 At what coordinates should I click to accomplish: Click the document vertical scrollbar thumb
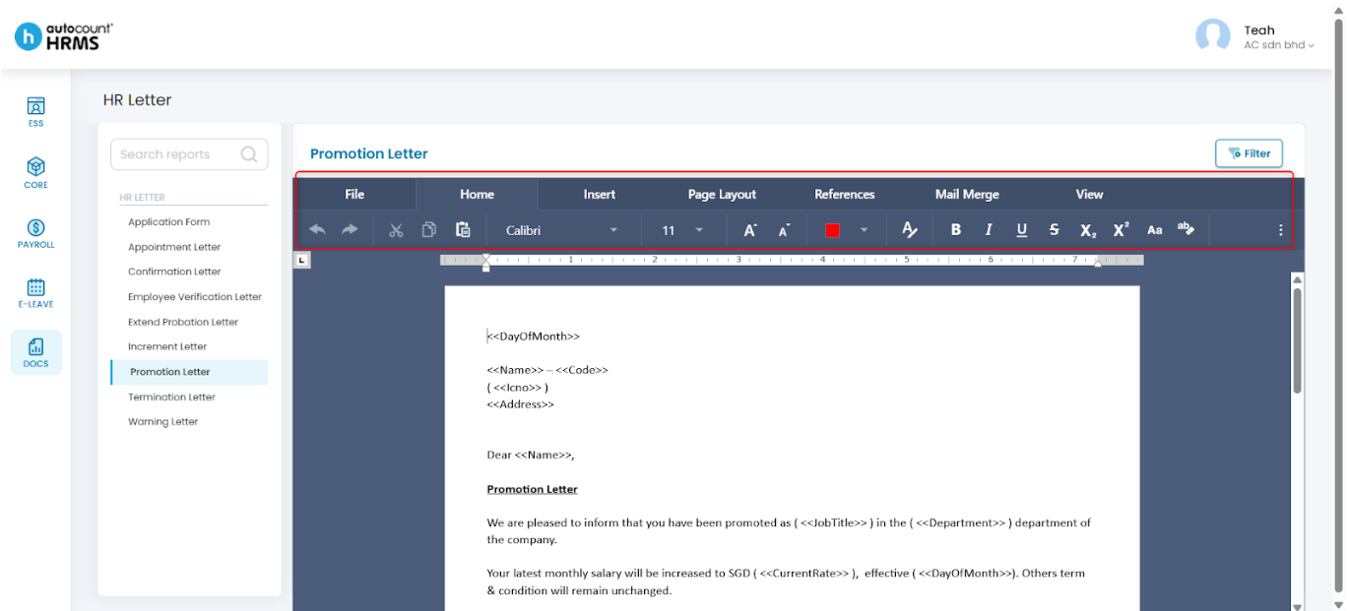pos(1297,340)
